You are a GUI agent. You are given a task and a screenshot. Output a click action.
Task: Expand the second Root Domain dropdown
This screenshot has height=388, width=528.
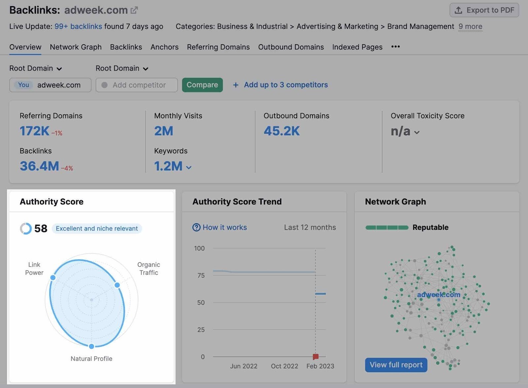click(x=122, y=68)
